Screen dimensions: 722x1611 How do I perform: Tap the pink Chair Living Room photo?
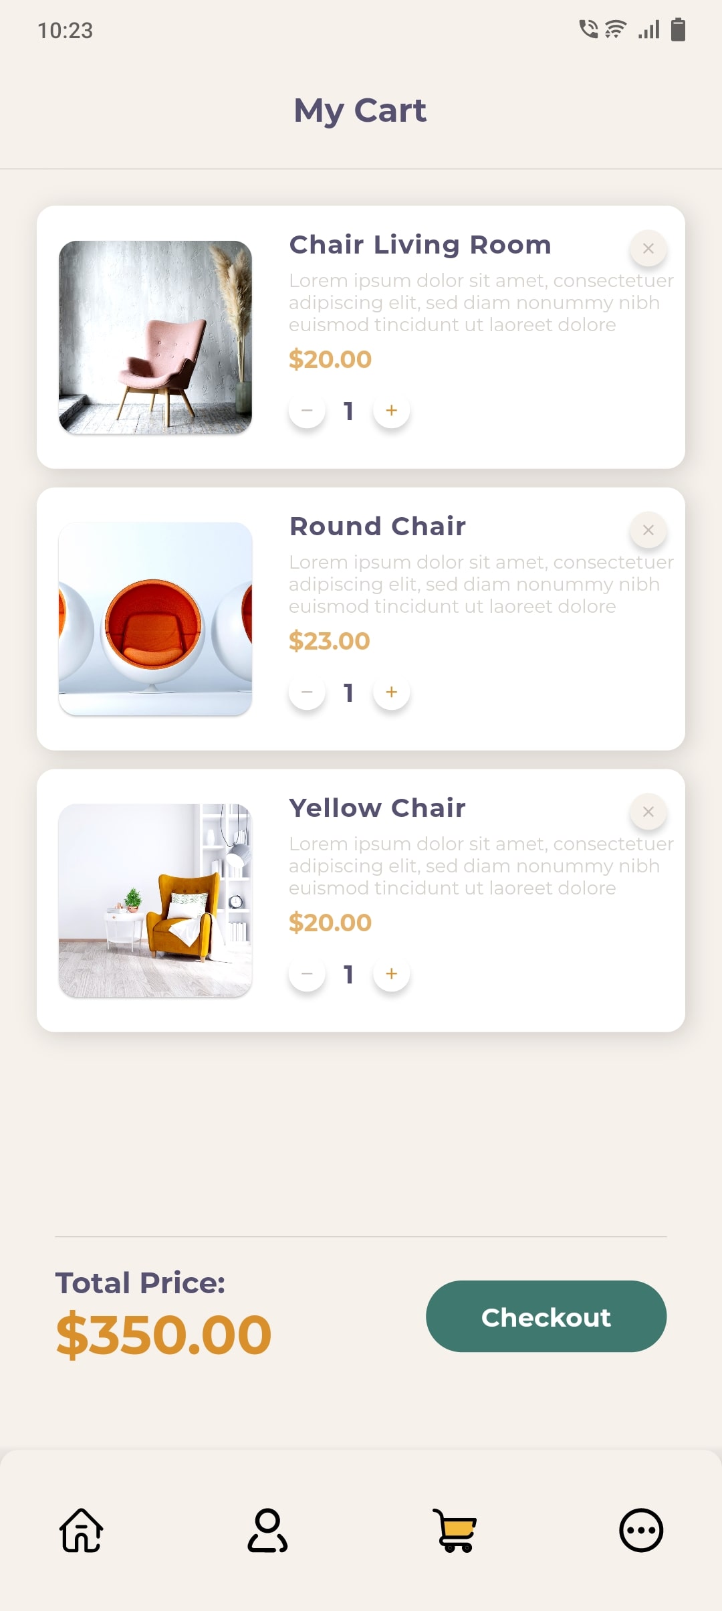pyautogui.click(x=155, y=337)
